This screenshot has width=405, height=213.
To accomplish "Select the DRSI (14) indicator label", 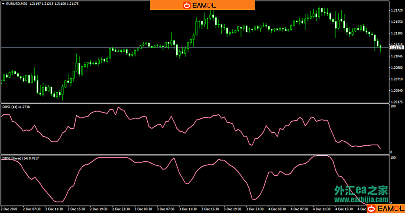I will 16,107.
